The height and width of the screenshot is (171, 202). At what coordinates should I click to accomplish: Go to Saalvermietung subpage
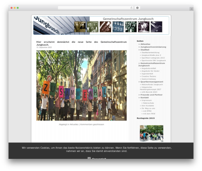point(149,79)
